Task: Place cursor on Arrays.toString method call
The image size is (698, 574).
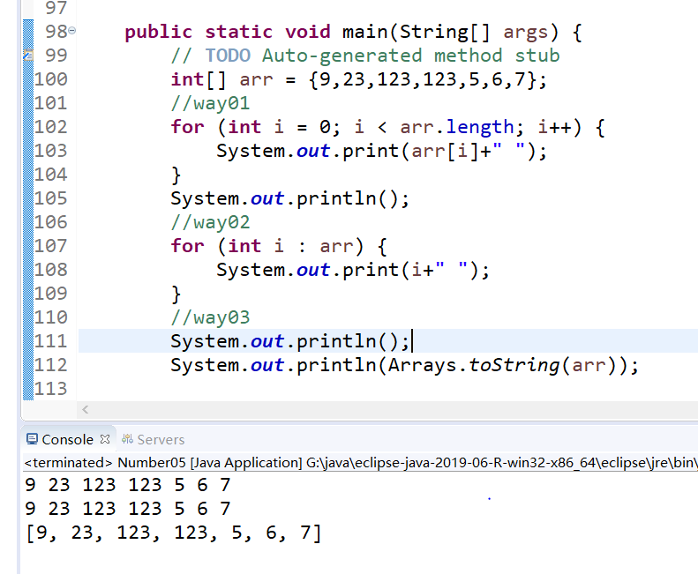Action: click(507, 365)
